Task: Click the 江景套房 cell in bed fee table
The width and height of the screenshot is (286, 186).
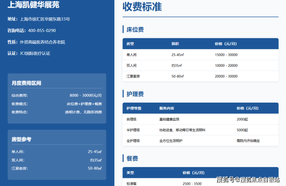Action: (x=133, y=76)
